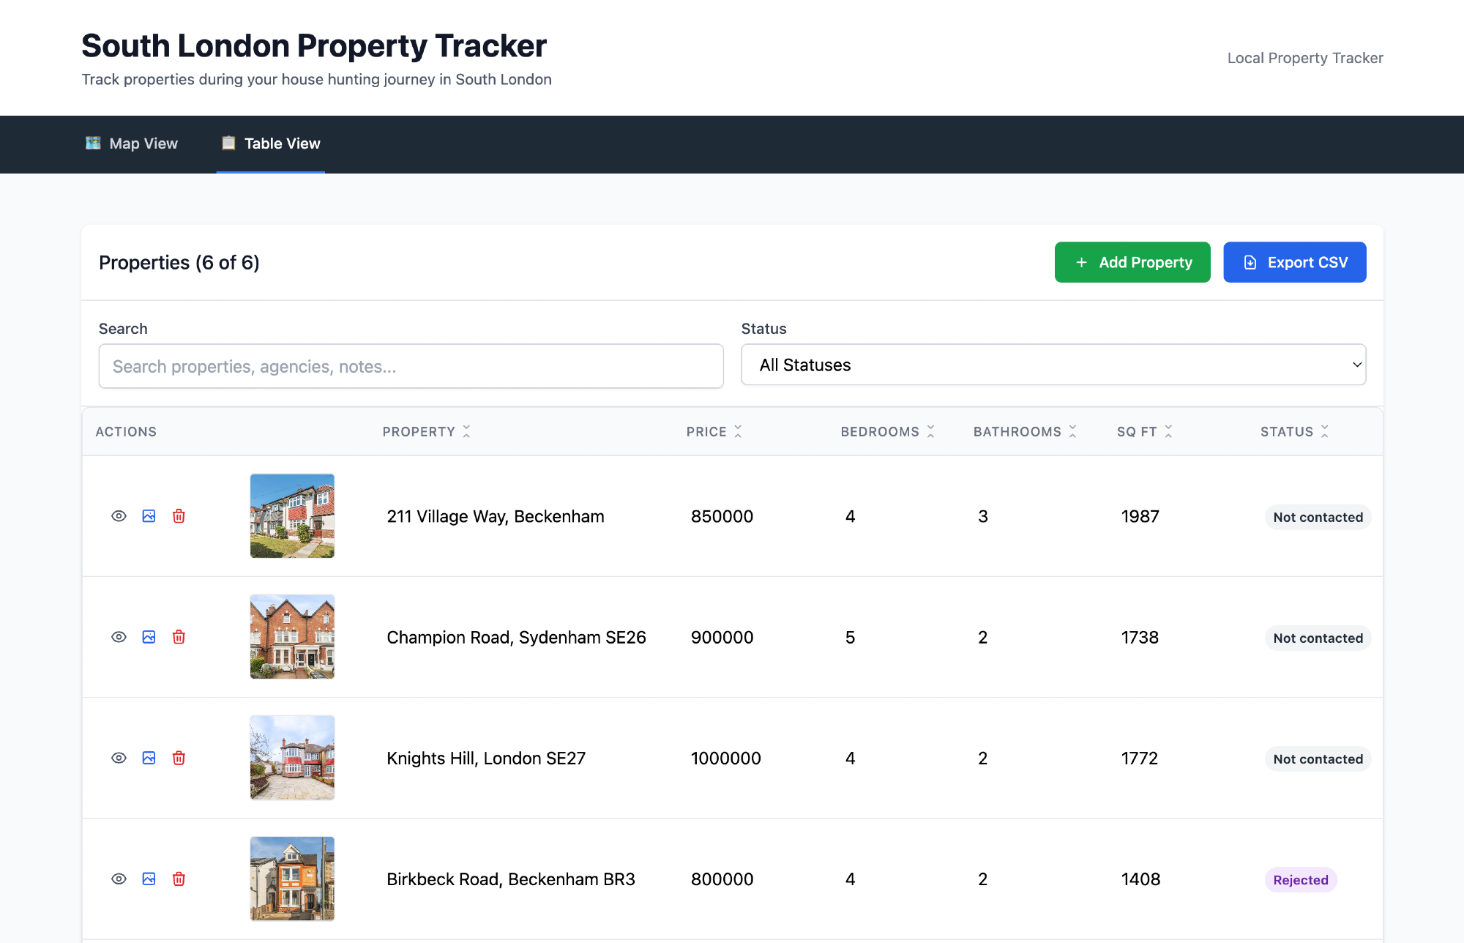
Task: Click the Rejected status badge
Action: click(x=1300, y=880)
